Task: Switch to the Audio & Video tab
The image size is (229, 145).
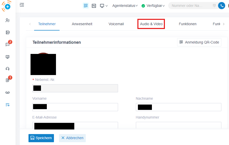Action: point(151,24)
